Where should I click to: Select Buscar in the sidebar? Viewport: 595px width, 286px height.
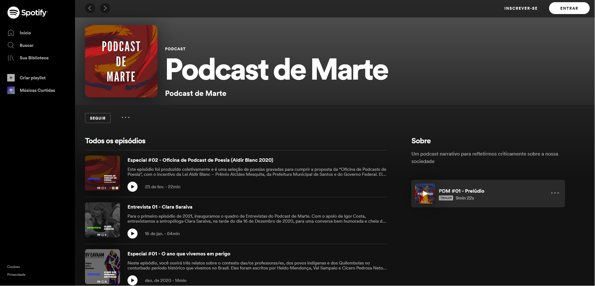click(27, 45)
